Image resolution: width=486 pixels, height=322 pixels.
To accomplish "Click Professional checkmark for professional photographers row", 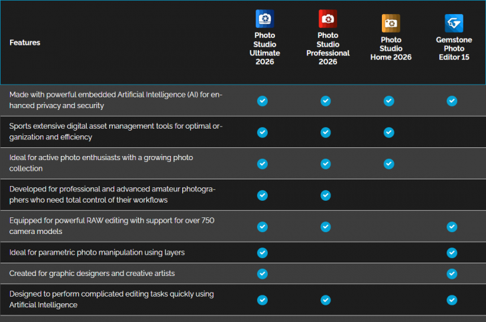I will (x=326, y=195).
